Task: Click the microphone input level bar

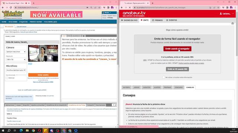Action: click(x=21, y=75)
